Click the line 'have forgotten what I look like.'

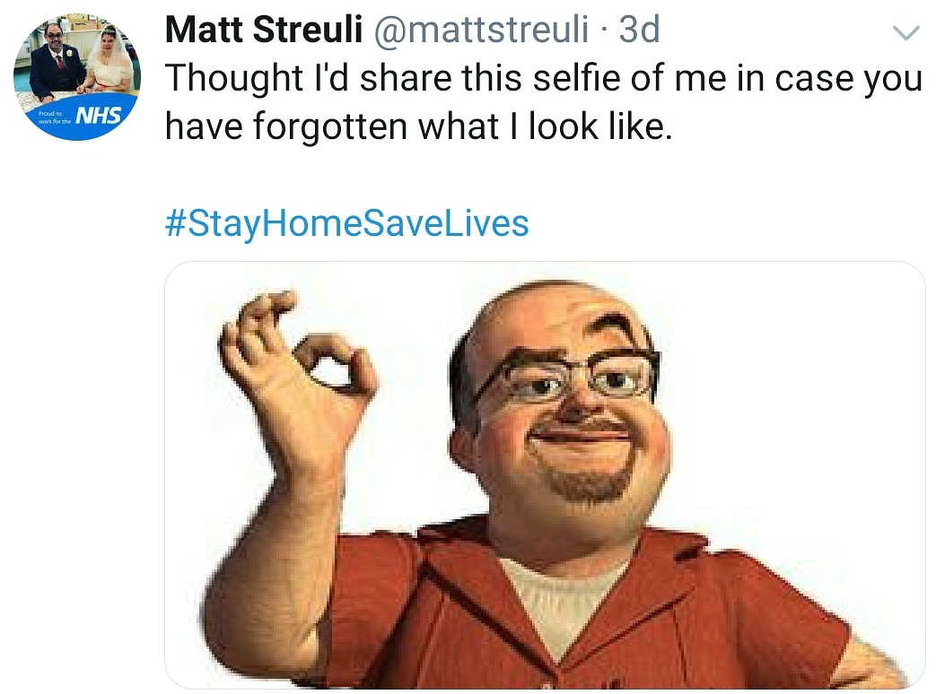coord(418,126)
